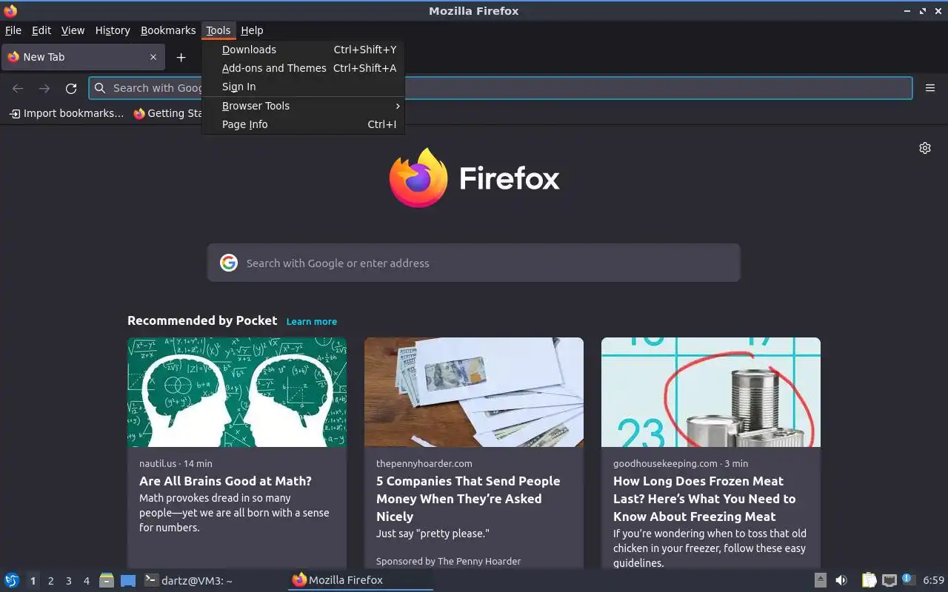Click Pocket Learn more link

tap(312, 321)
